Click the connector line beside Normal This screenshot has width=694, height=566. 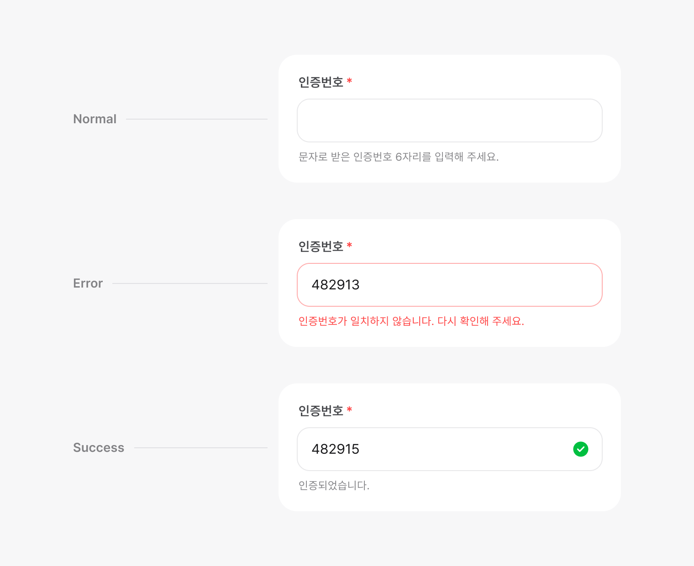click(197, 119)
